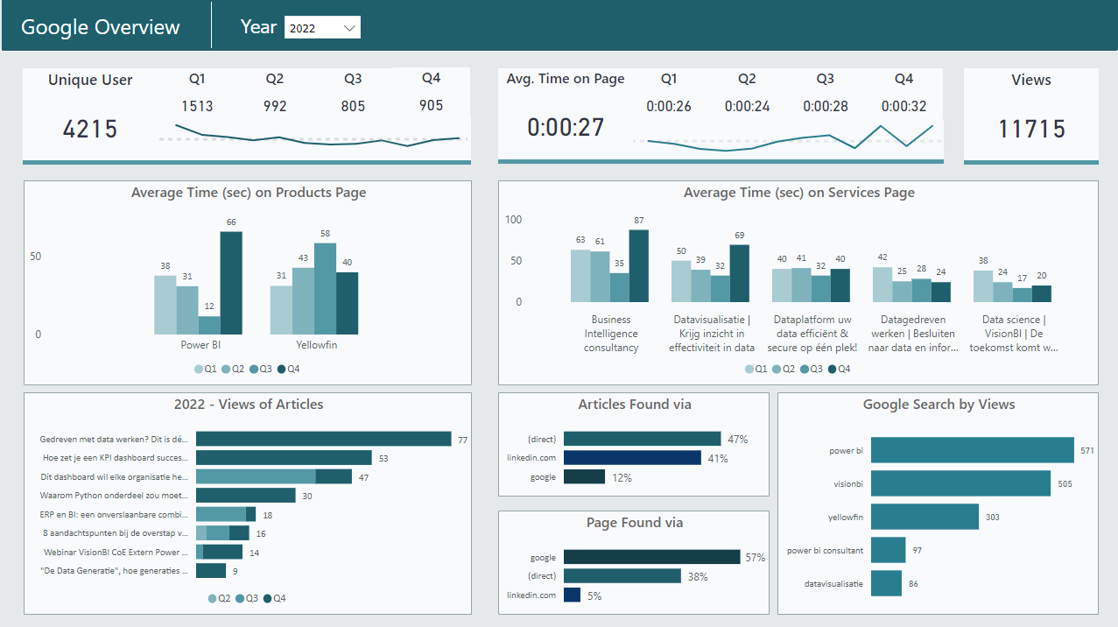Click the Unique User total card 4215

90,129
